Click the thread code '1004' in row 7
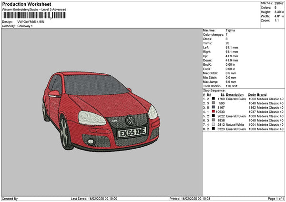The image size is (286, 202). pyautogui.click(x=252, y=125)
